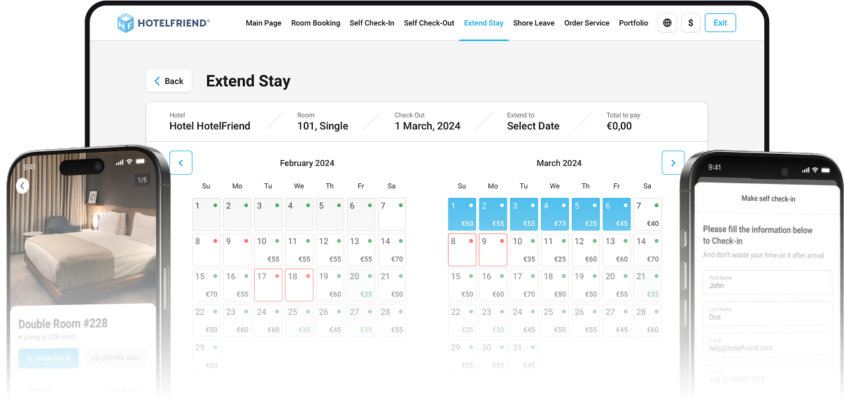
Task: Open the language globe icon
Action: point(667,23)
